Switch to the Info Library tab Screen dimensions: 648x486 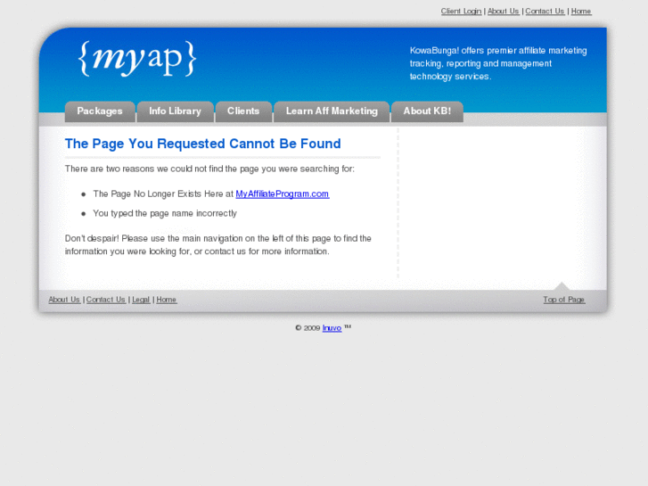click(x=176, y=111)
